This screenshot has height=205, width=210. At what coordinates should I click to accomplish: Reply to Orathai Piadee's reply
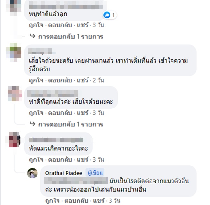tap(76, 201)
